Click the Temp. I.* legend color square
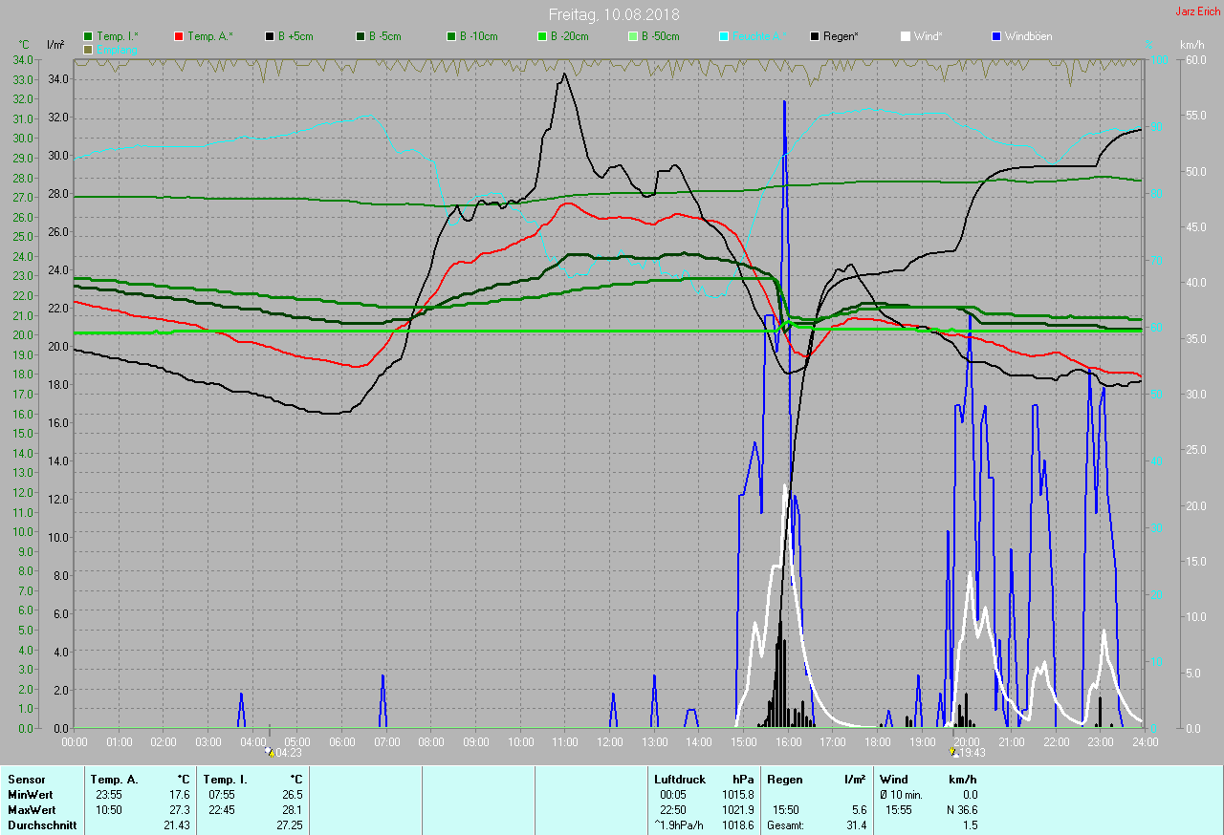1224x835 pixels. coord(88,36)
